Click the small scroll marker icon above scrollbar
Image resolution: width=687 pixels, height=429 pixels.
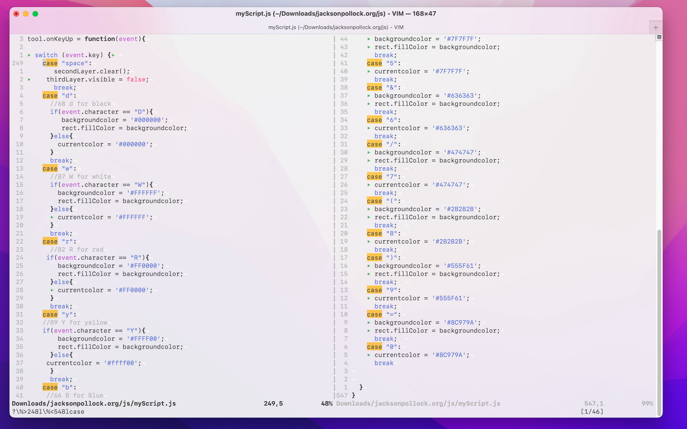(x=659, y=37)
